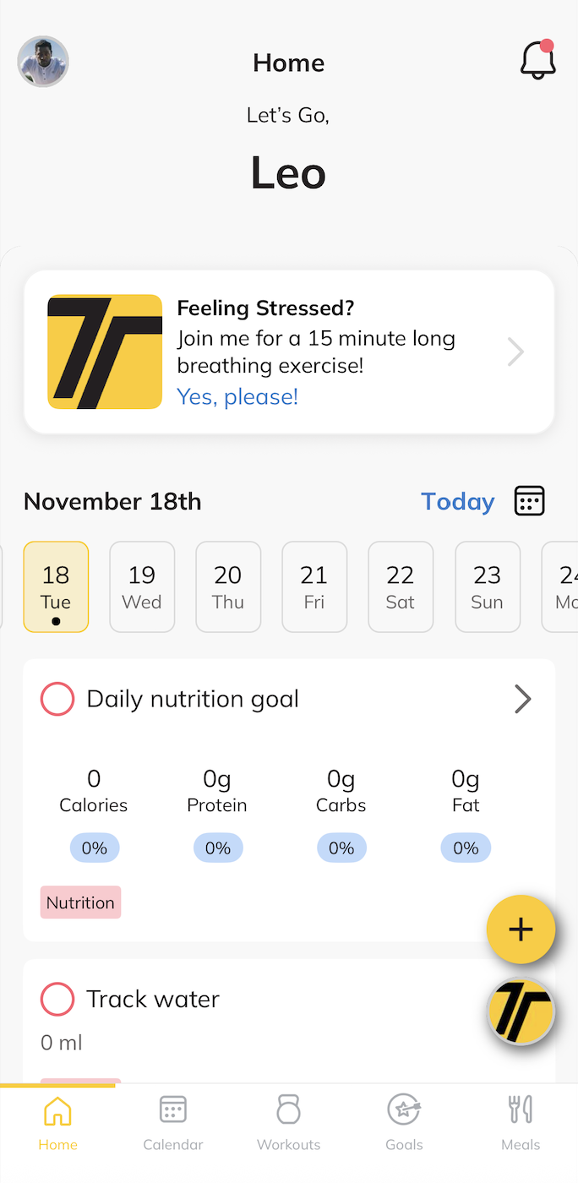578x1183 pixels.
Task: Select Saturday the 22nd date card
Action: (x=401, y=586)
